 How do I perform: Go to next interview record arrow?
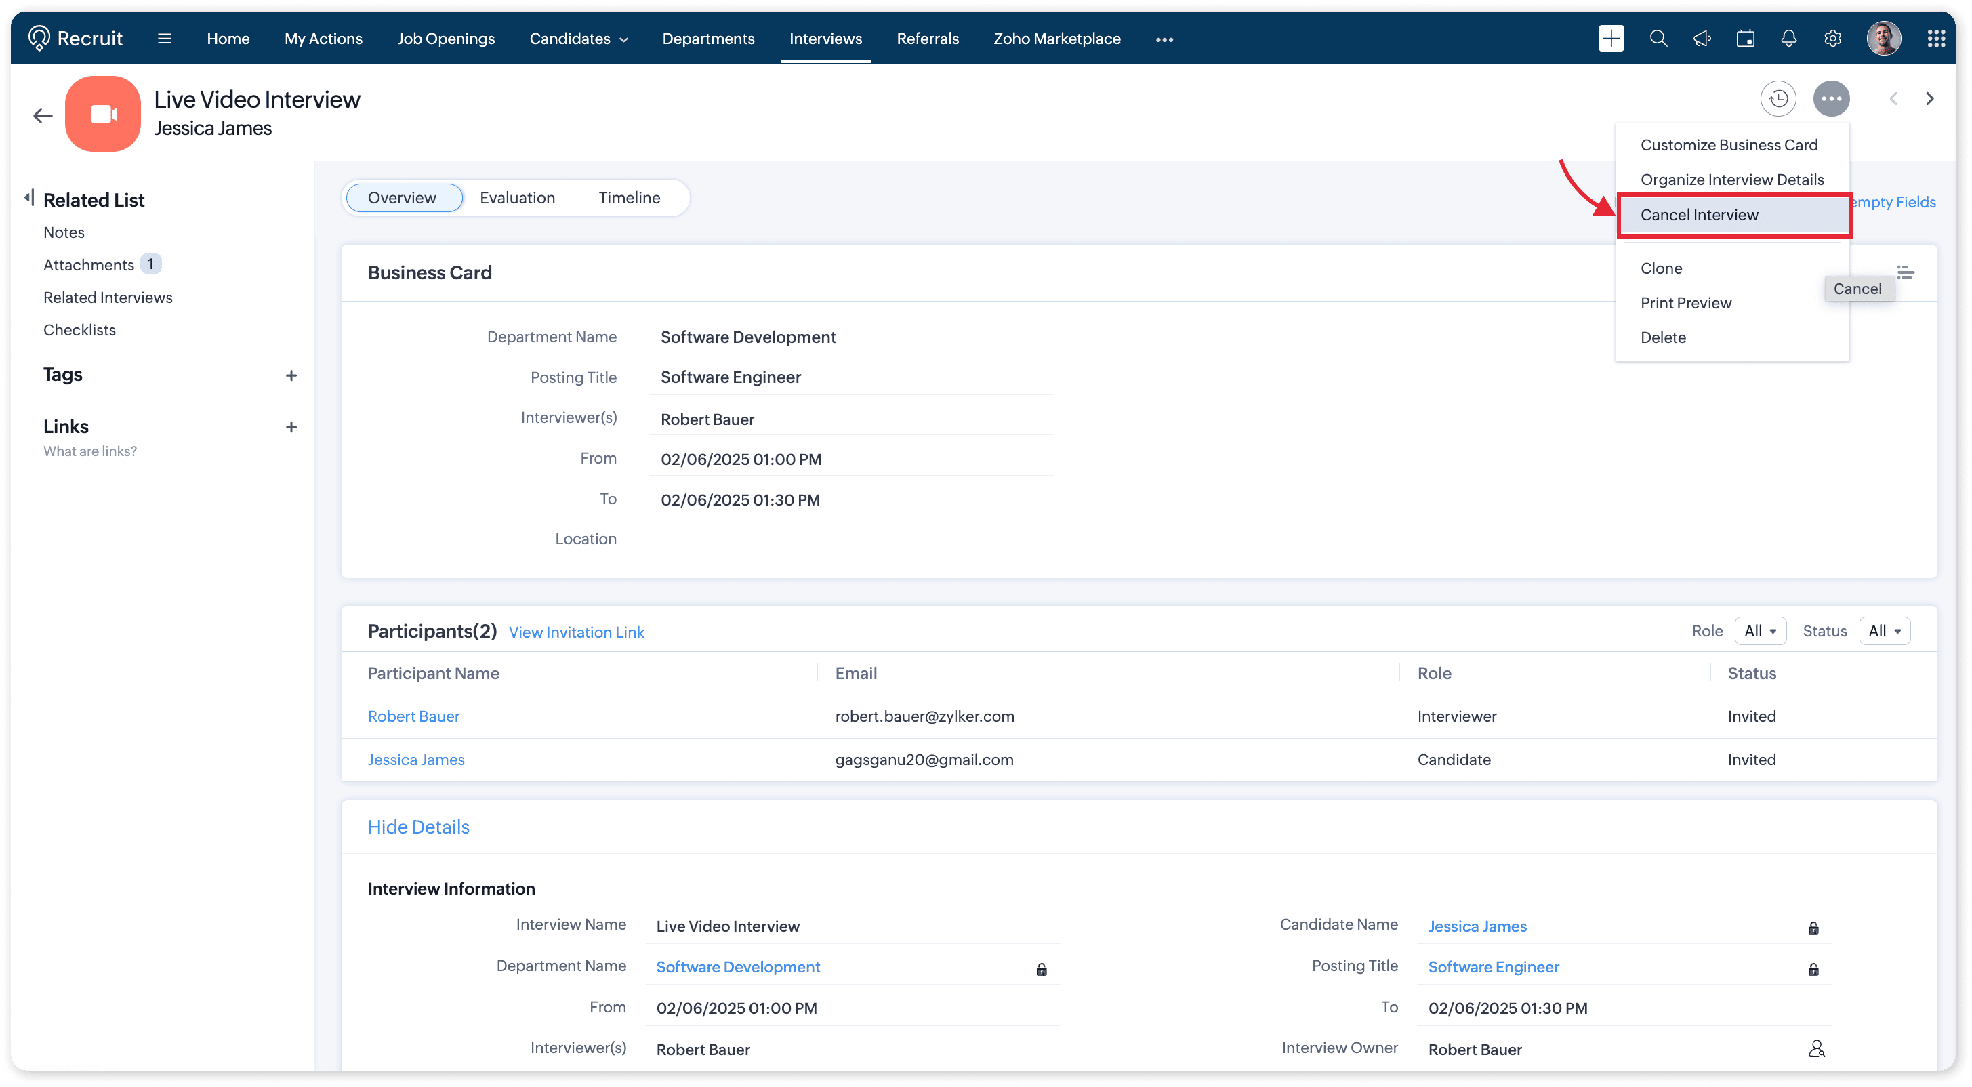point(1929,99)
